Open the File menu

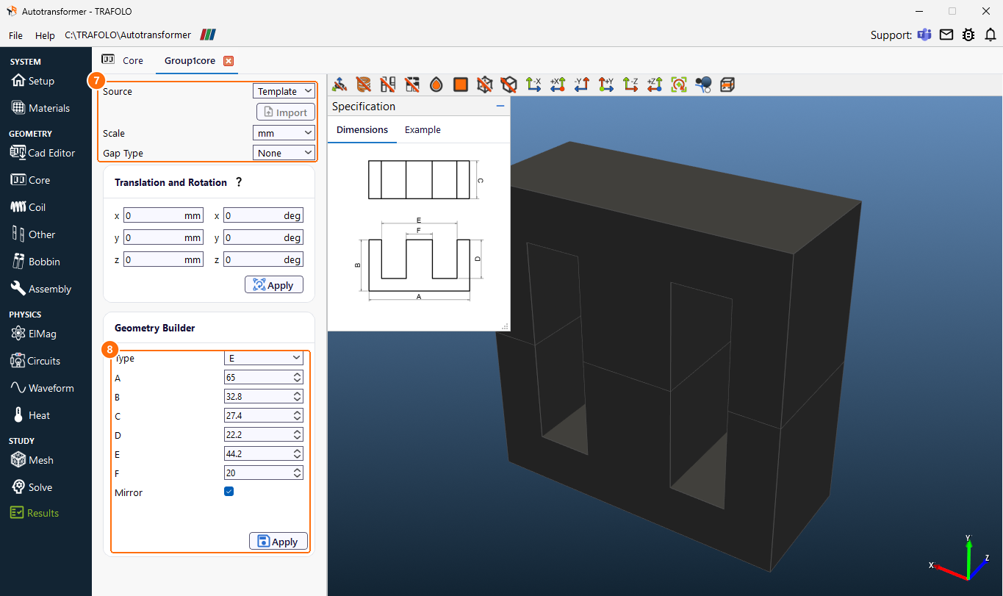[15, 35]
